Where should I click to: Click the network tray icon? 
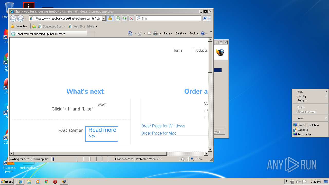click(292, 182)
